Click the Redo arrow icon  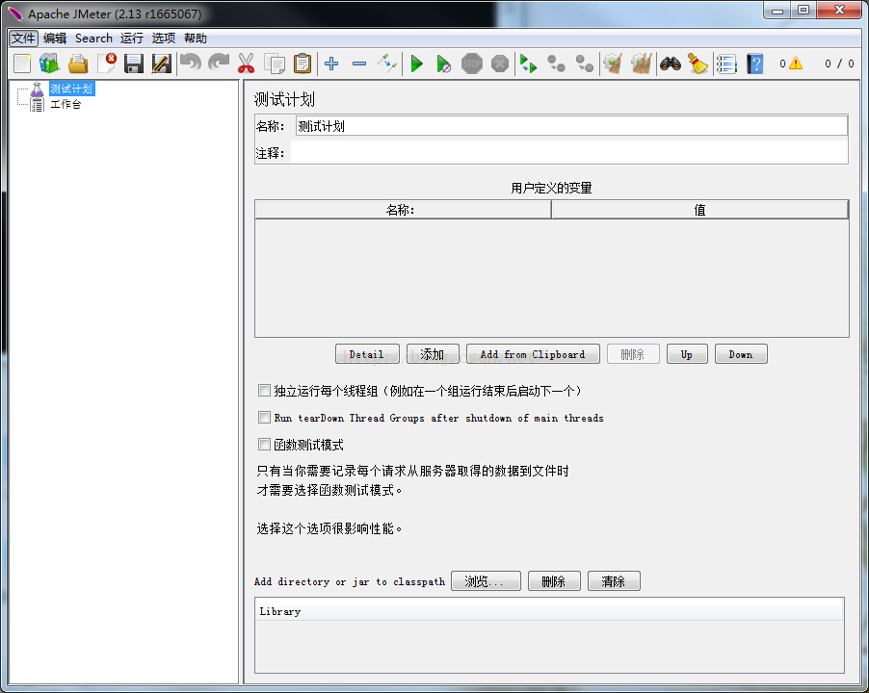(219, 63)
